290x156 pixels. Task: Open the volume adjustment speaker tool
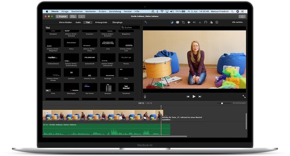[194, 22]
